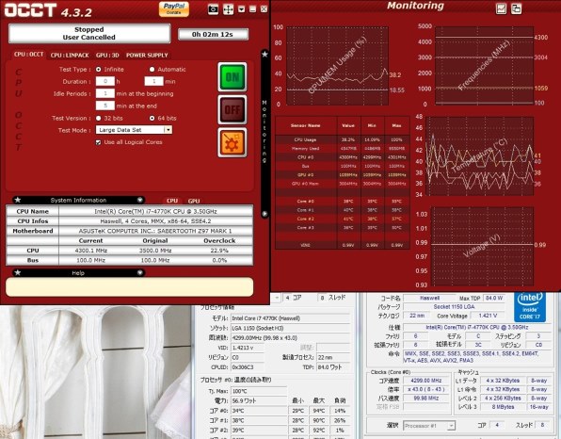Open the Processor #1 selection dropdown in CPU-Z
561x439 pixels.
pyautogui.click(x=429, y=426)
